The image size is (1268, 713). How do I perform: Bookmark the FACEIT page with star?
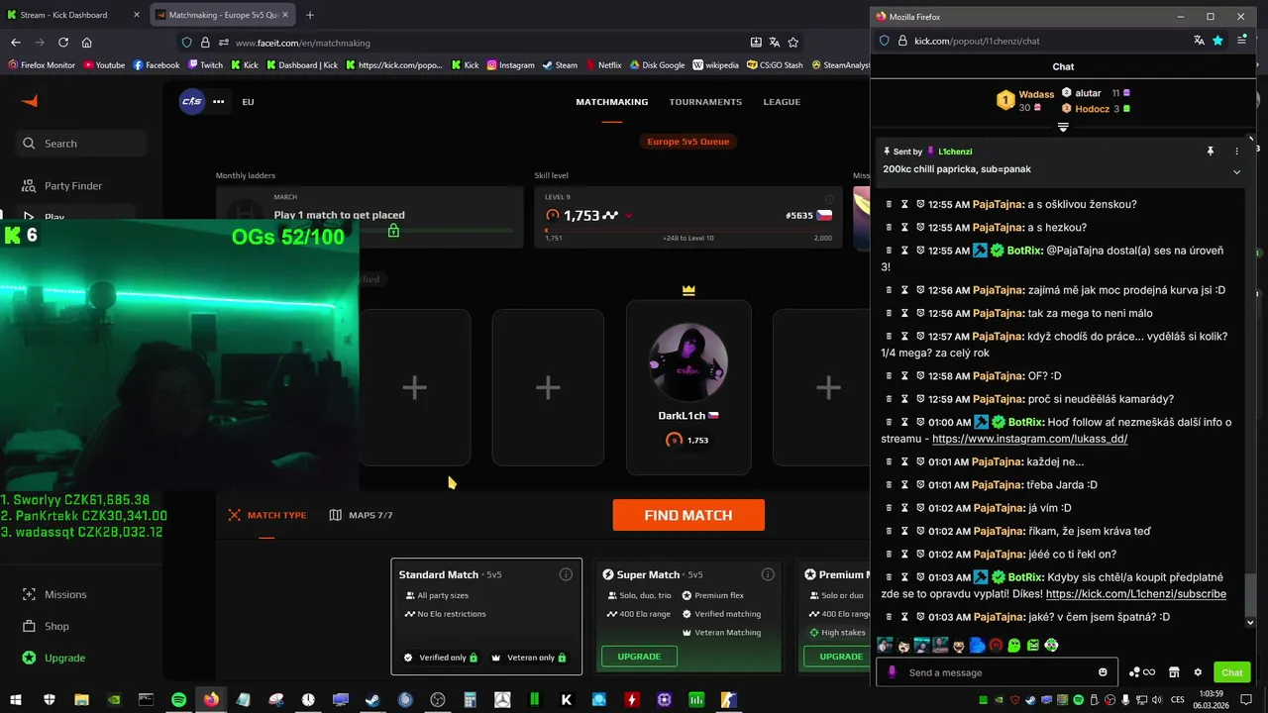[x=793, y=43]
